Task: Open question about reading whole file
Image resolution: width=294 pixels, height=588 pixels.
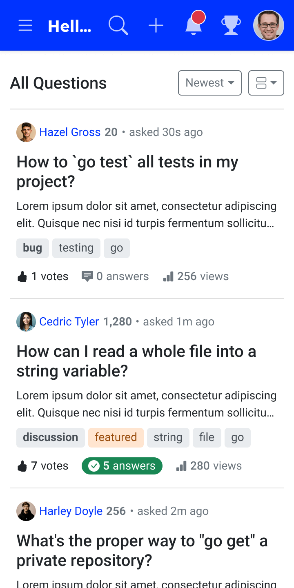Action: point(136,361)
